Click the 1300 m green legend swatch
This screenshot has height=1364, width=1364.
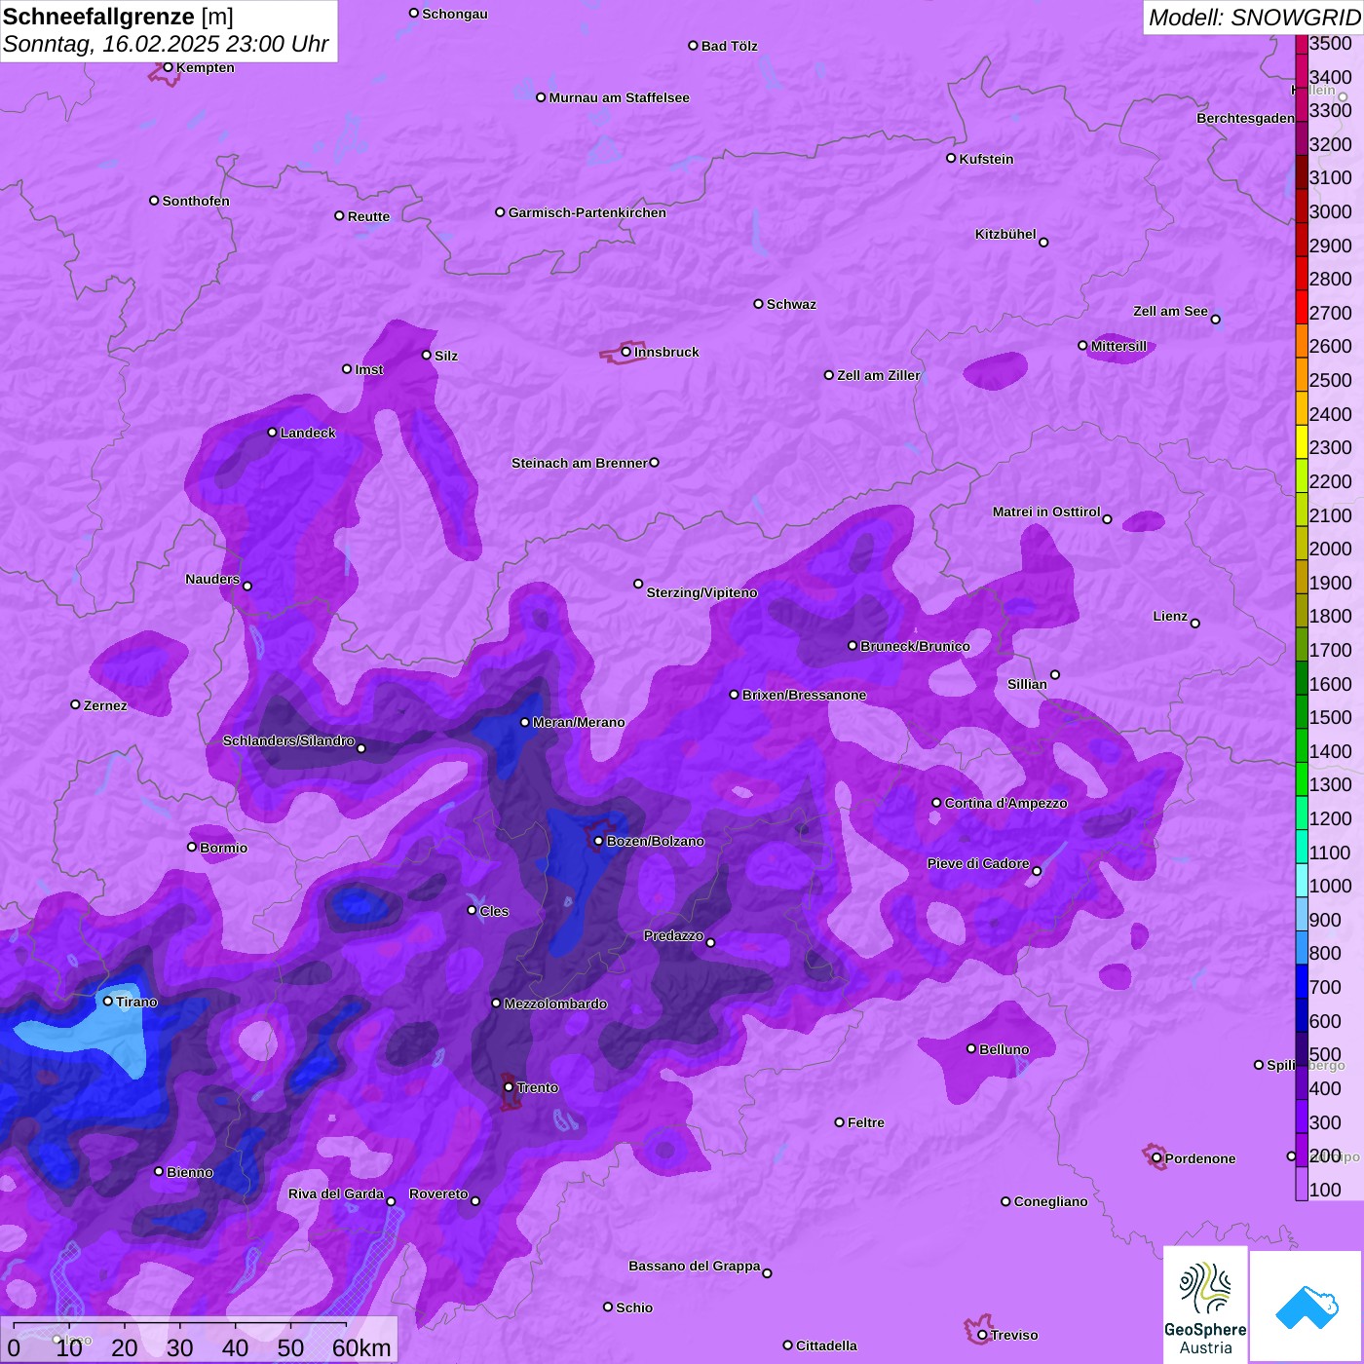(x=1302, y=779)
